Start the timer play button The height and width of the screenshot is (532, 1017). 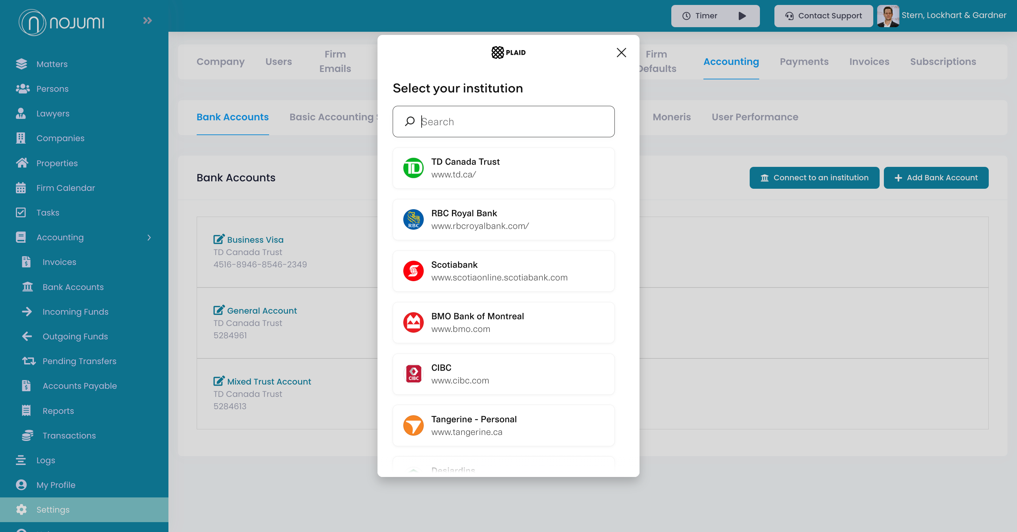click(742, 16)
